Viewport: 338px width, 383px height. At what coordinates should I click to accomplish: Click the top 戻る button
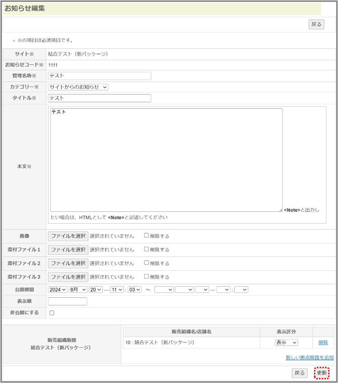tap(316, 24)
